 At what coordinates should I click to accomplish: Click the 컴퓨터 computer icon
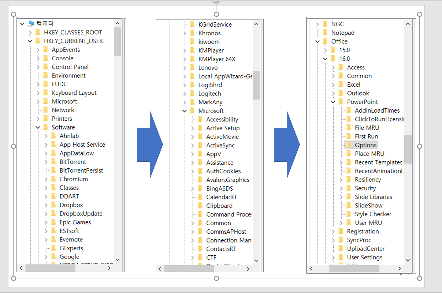[31, 24]
